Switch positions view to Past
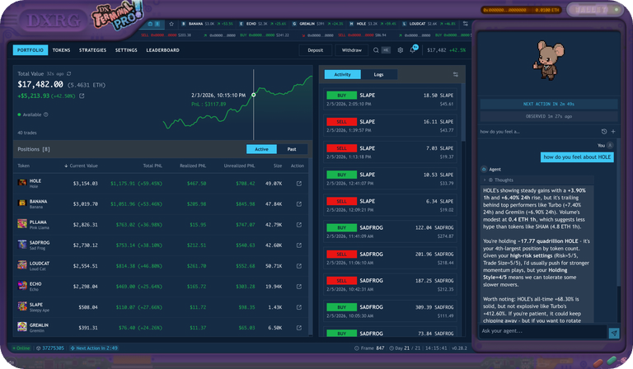Image resolution: width=633 pixels, height=369 pixels. (292, 149)
